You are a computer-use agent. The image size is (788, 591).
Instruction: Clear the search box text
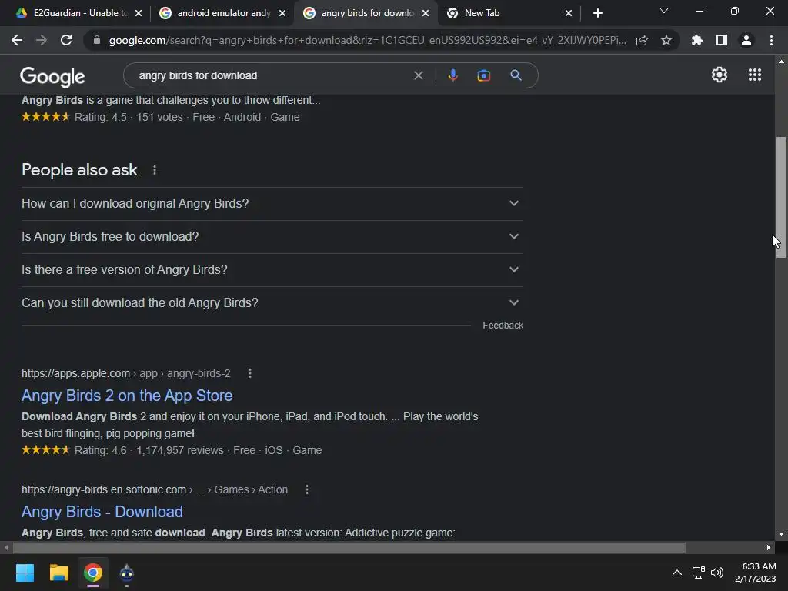click(x=418, y=75)
